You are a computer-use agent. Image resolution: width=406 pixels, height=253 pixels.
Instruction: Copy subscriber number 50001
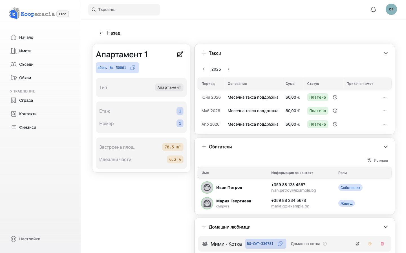coord(133,68)
